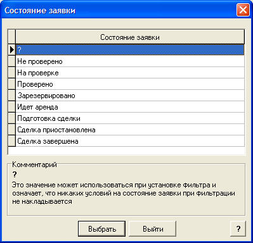This screenshot has width=253, height=243.
Task: Pick the 'Сделка завершена' row
Action: (130, 141)
